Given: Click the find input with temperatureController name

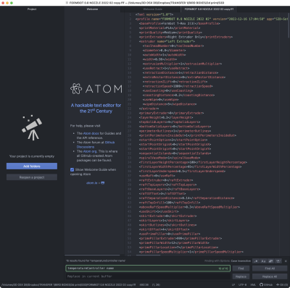Looking at the screenshot, I should click(148, 268).
